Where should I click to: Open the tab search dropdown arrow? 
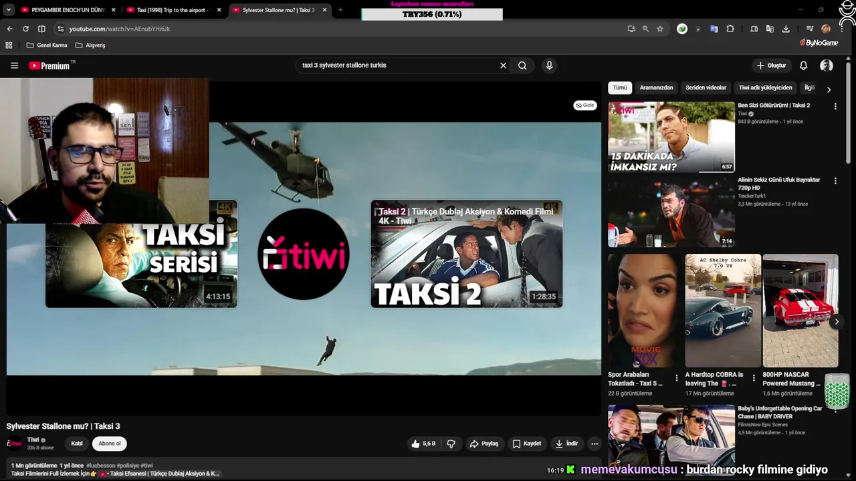click(x=9, y=10)
